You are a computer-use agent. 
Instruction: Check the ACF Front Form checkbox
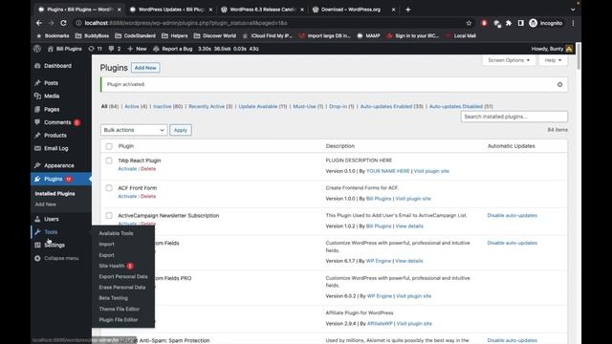click(x=109, y=188)
